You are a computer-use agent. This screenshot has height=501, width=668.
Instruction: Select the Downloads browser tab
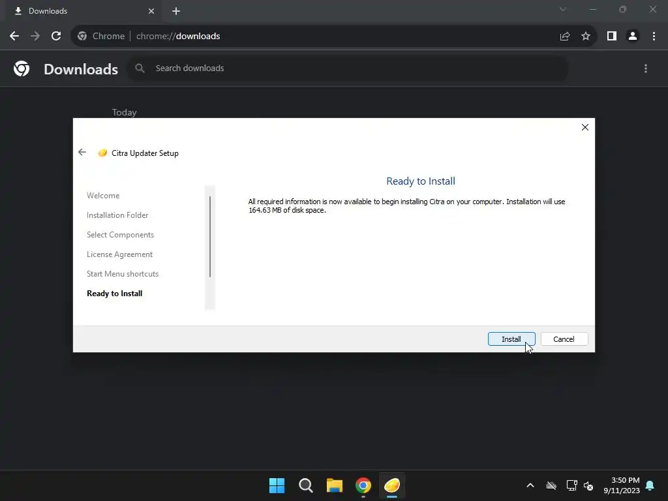pyautogui.click(x=83, y=11)
